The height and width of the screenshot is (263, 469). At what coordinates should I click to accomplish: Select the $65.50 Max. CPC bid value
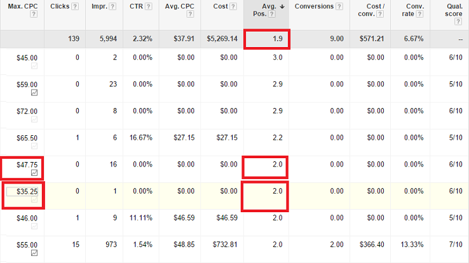click(26, 137)
